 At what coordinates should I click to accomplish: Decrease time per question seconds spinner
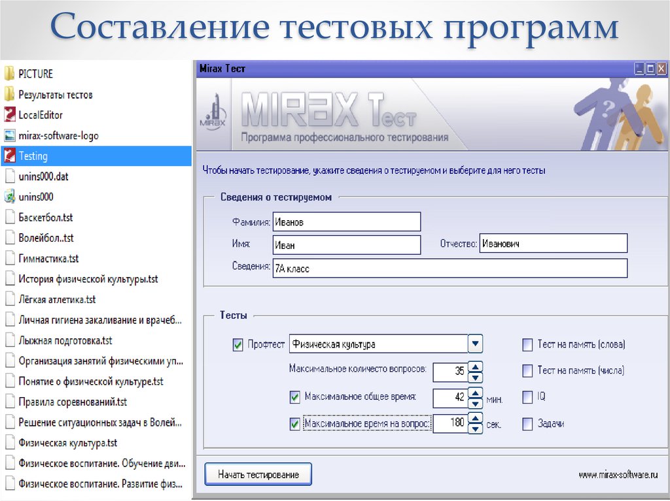point(475,428)
